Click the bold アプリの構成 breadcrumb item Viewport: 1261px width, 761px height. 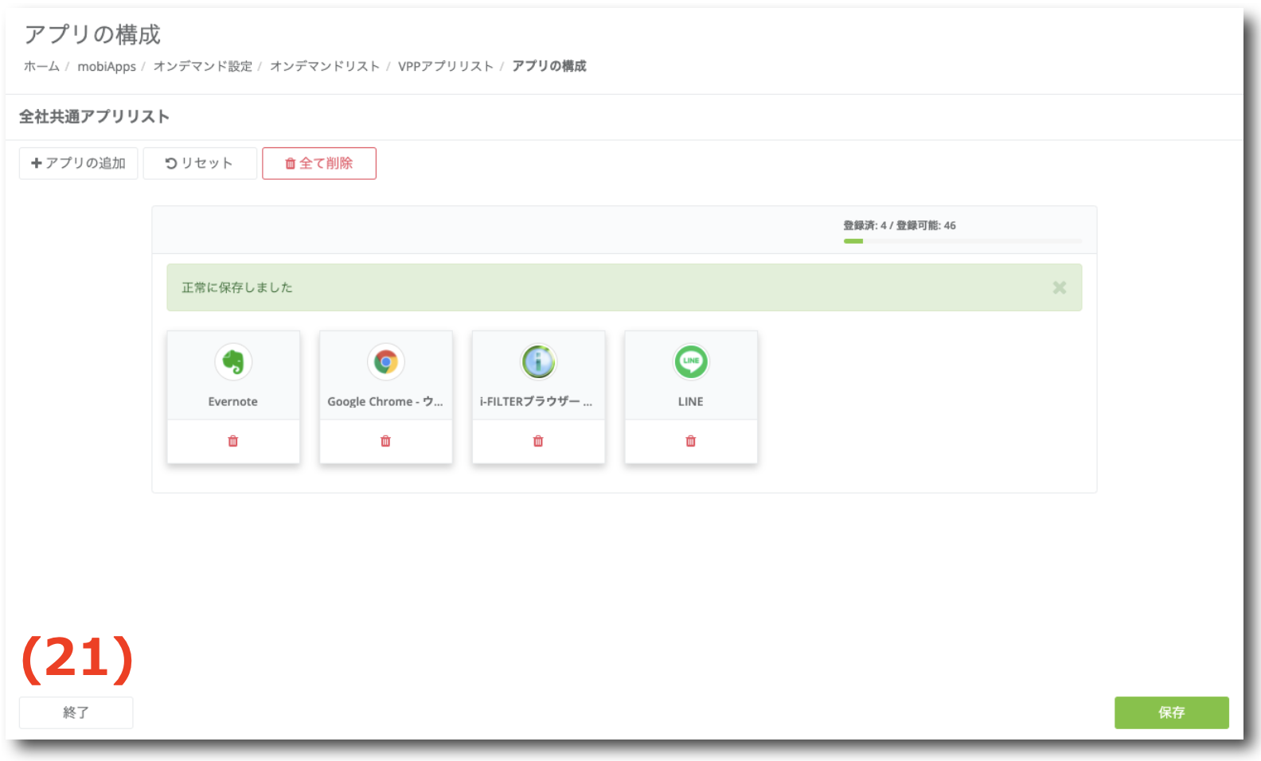(x=549, y=66)
